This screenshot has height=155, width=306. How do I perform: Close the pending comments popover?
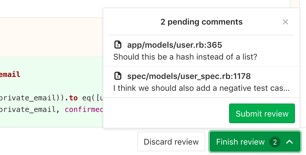(285, 22)
